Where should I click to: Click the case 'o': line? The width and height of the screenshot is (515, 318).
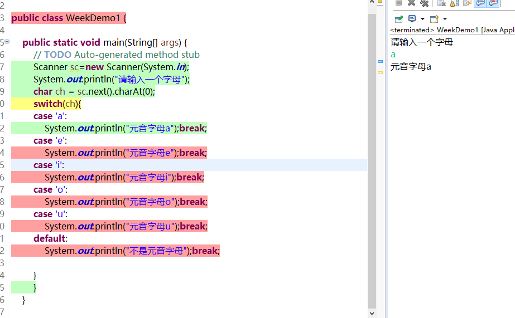coord(51,189)
